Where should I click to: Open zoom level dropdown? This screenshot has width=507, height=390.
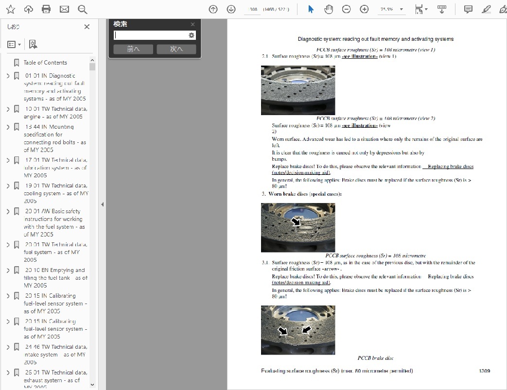(401, 9)
